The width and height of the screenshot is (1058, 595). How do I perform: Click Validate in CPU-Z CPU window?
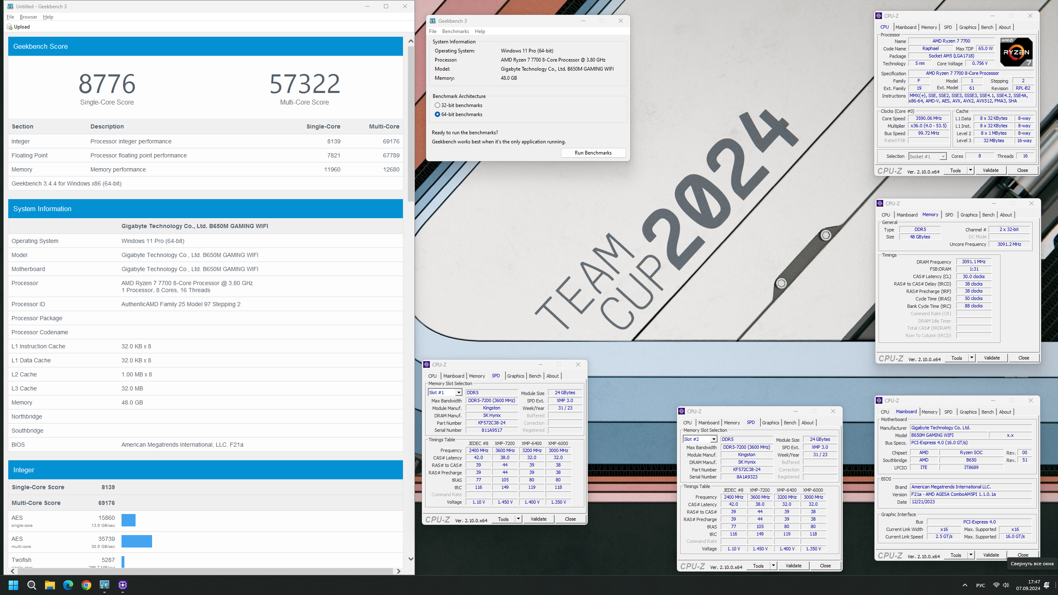[x=991, y=170]
